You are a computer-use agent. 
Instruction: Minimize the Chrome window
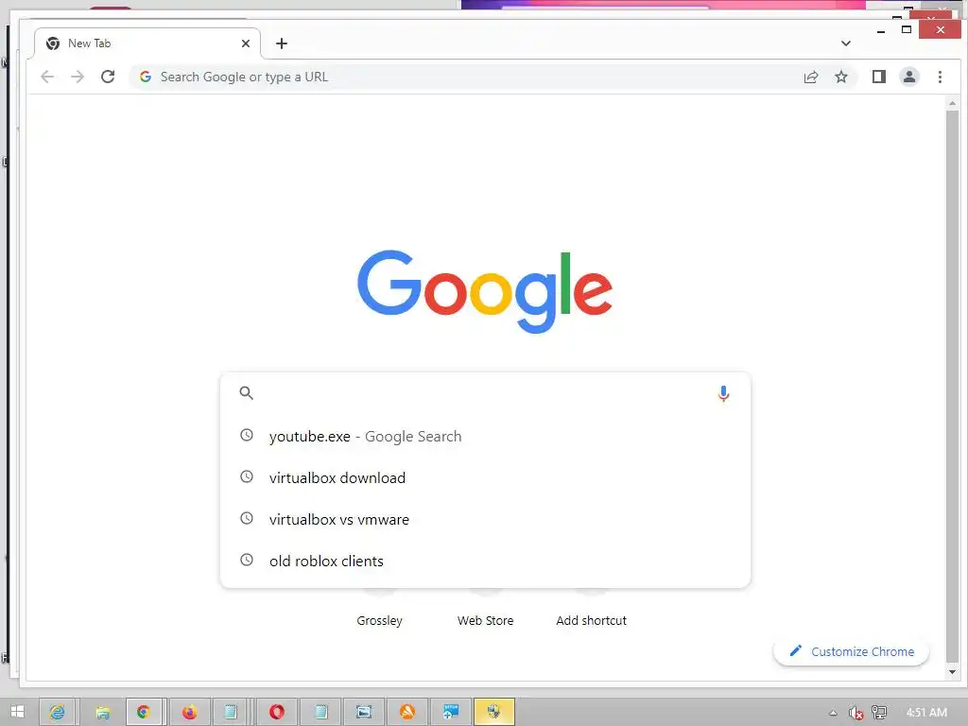click(x=881, y=30)
